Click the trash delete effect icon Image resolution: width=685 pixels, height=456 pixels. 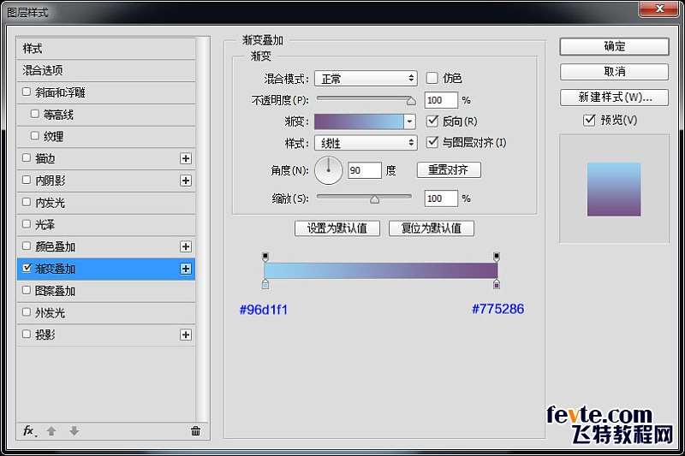(196, 431)
